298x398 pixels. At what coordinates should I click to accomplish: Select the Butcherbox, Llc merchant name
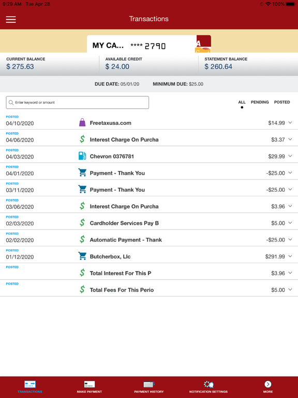[x=110, y=257]
